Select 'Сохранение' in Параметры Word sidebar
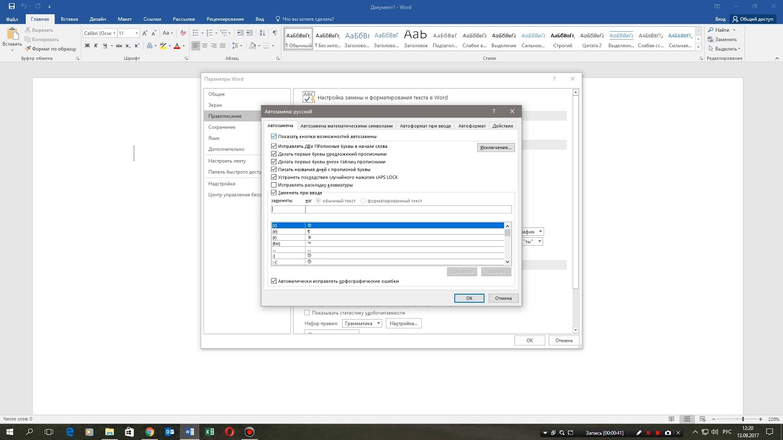This screenshot has width=783, height=440. click(x=247, y=127)
